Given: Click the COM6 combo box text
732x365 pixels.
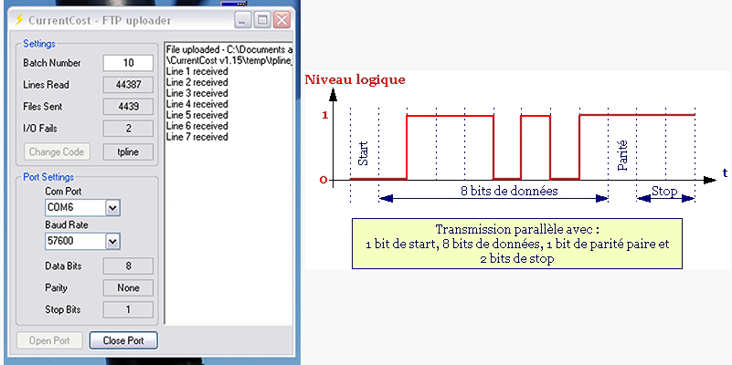Looking at the screenshot, I should click(73, 208).
